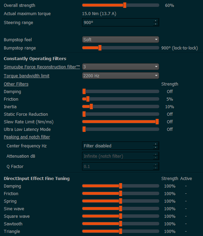Screen dimensions: 203x236
Task: Open the Peaking and notch filter link
Action: point(27,137)
